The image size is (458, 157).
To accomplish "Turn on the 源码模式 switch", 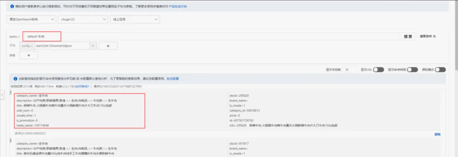I will pyautogui.click(x=440, y=70).
